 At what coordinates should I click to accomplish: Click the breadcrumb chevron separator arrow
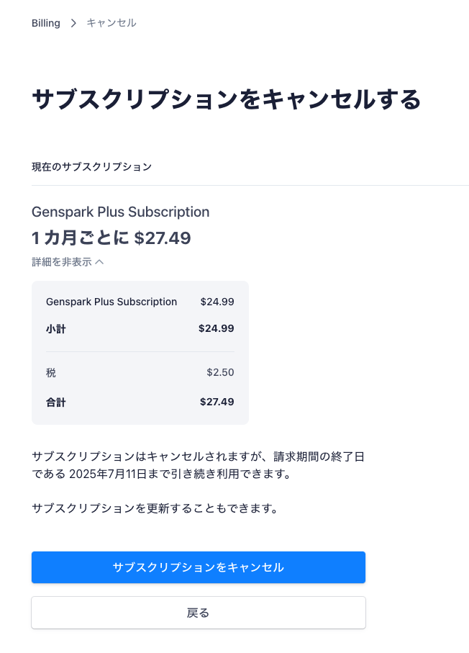click(x=73, y=23)
